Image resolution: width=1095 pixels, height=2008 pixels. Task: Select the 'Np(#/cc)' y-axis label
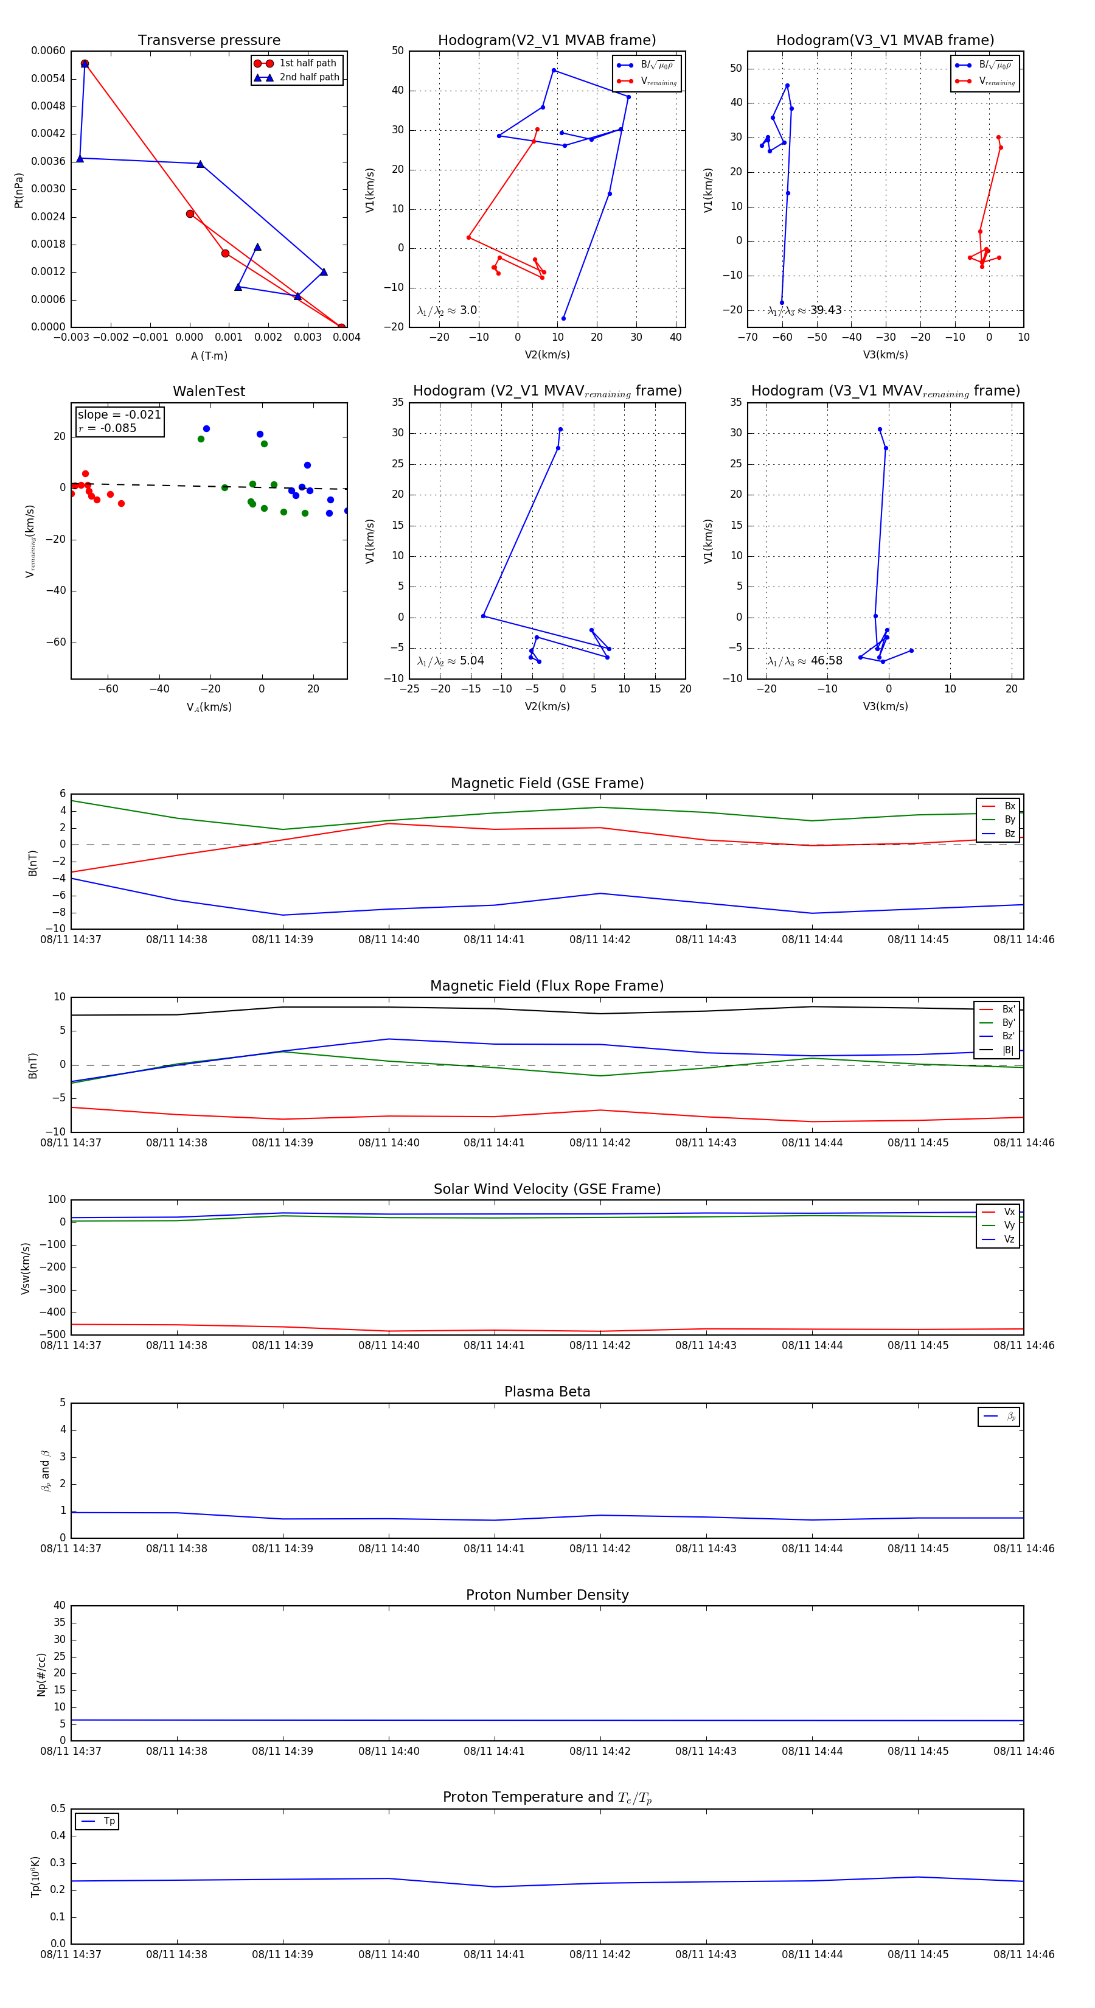[x=41, y=1673]
